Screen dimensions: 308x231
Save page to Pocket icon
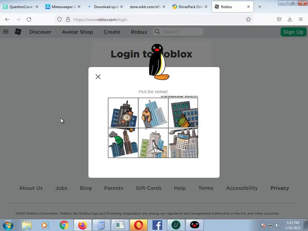pos(279,19)
